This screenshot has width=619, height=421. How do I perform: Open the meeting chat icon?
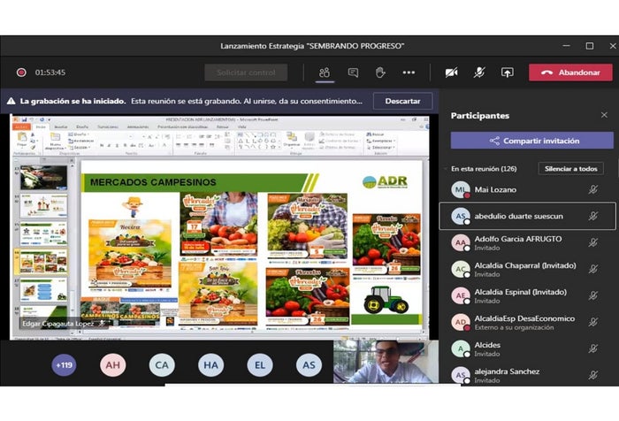[x=353, y=73]
